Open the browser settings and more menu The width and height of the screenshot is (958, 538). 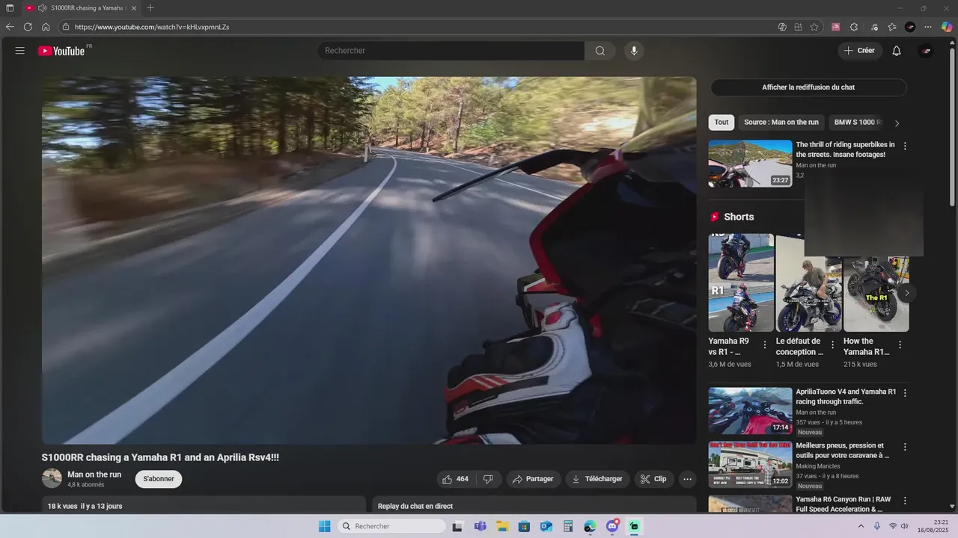[x=928, y=27]
